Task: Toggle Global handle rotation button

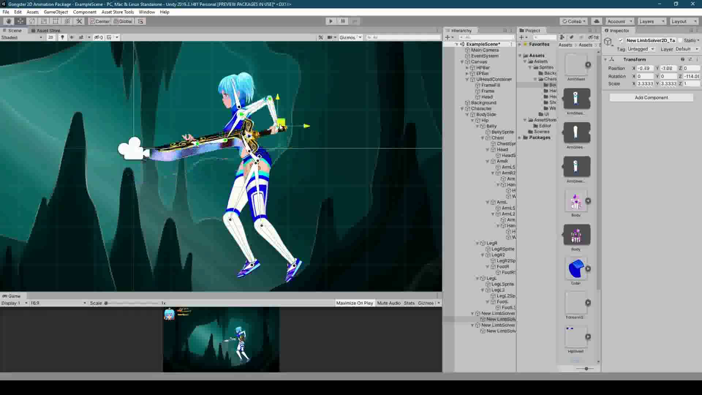Action: pyautogui.click(x=123, y=21)
